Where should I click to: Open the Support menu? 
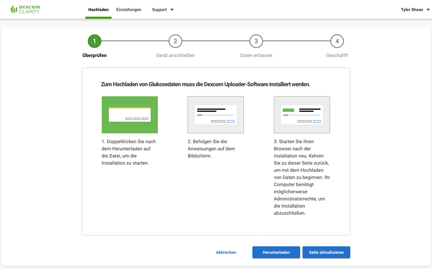pyautogui.click(x=160, y=10)
